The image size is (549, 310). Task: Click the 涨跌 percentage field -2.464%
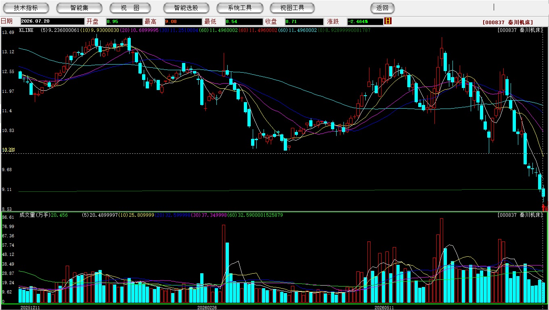(365, 21)
